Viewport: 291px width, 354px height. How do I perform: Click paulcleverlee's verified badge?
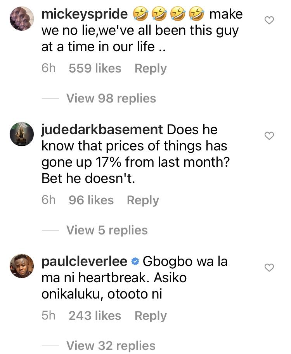[x=135, y=262]
